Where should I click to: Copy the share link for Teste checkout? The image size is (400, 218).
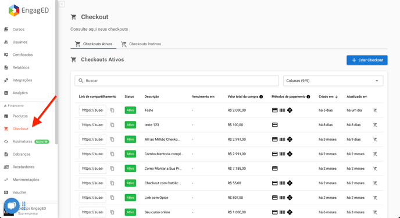click(x=112, y=110)
